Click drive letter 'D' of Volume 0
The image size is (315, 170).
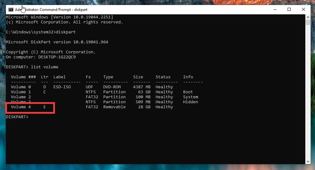(44, 87)
